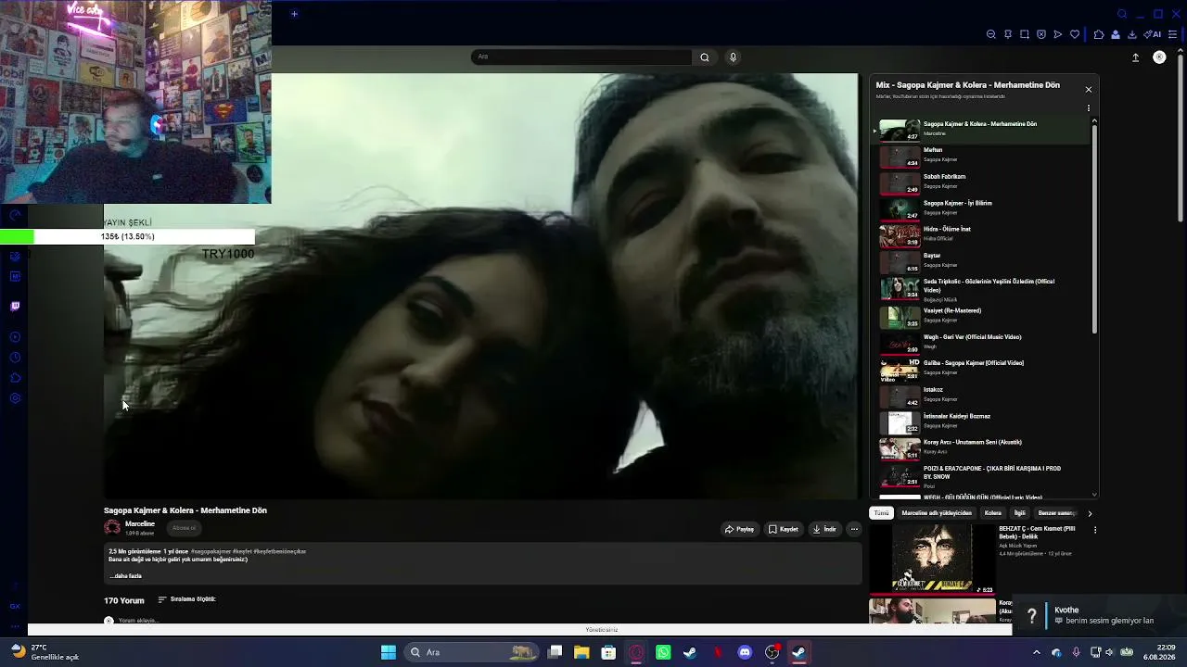This screenshot has width=1187, height=667.
Task: Click the microphone icon in system tray
Action: (1076, 652)
